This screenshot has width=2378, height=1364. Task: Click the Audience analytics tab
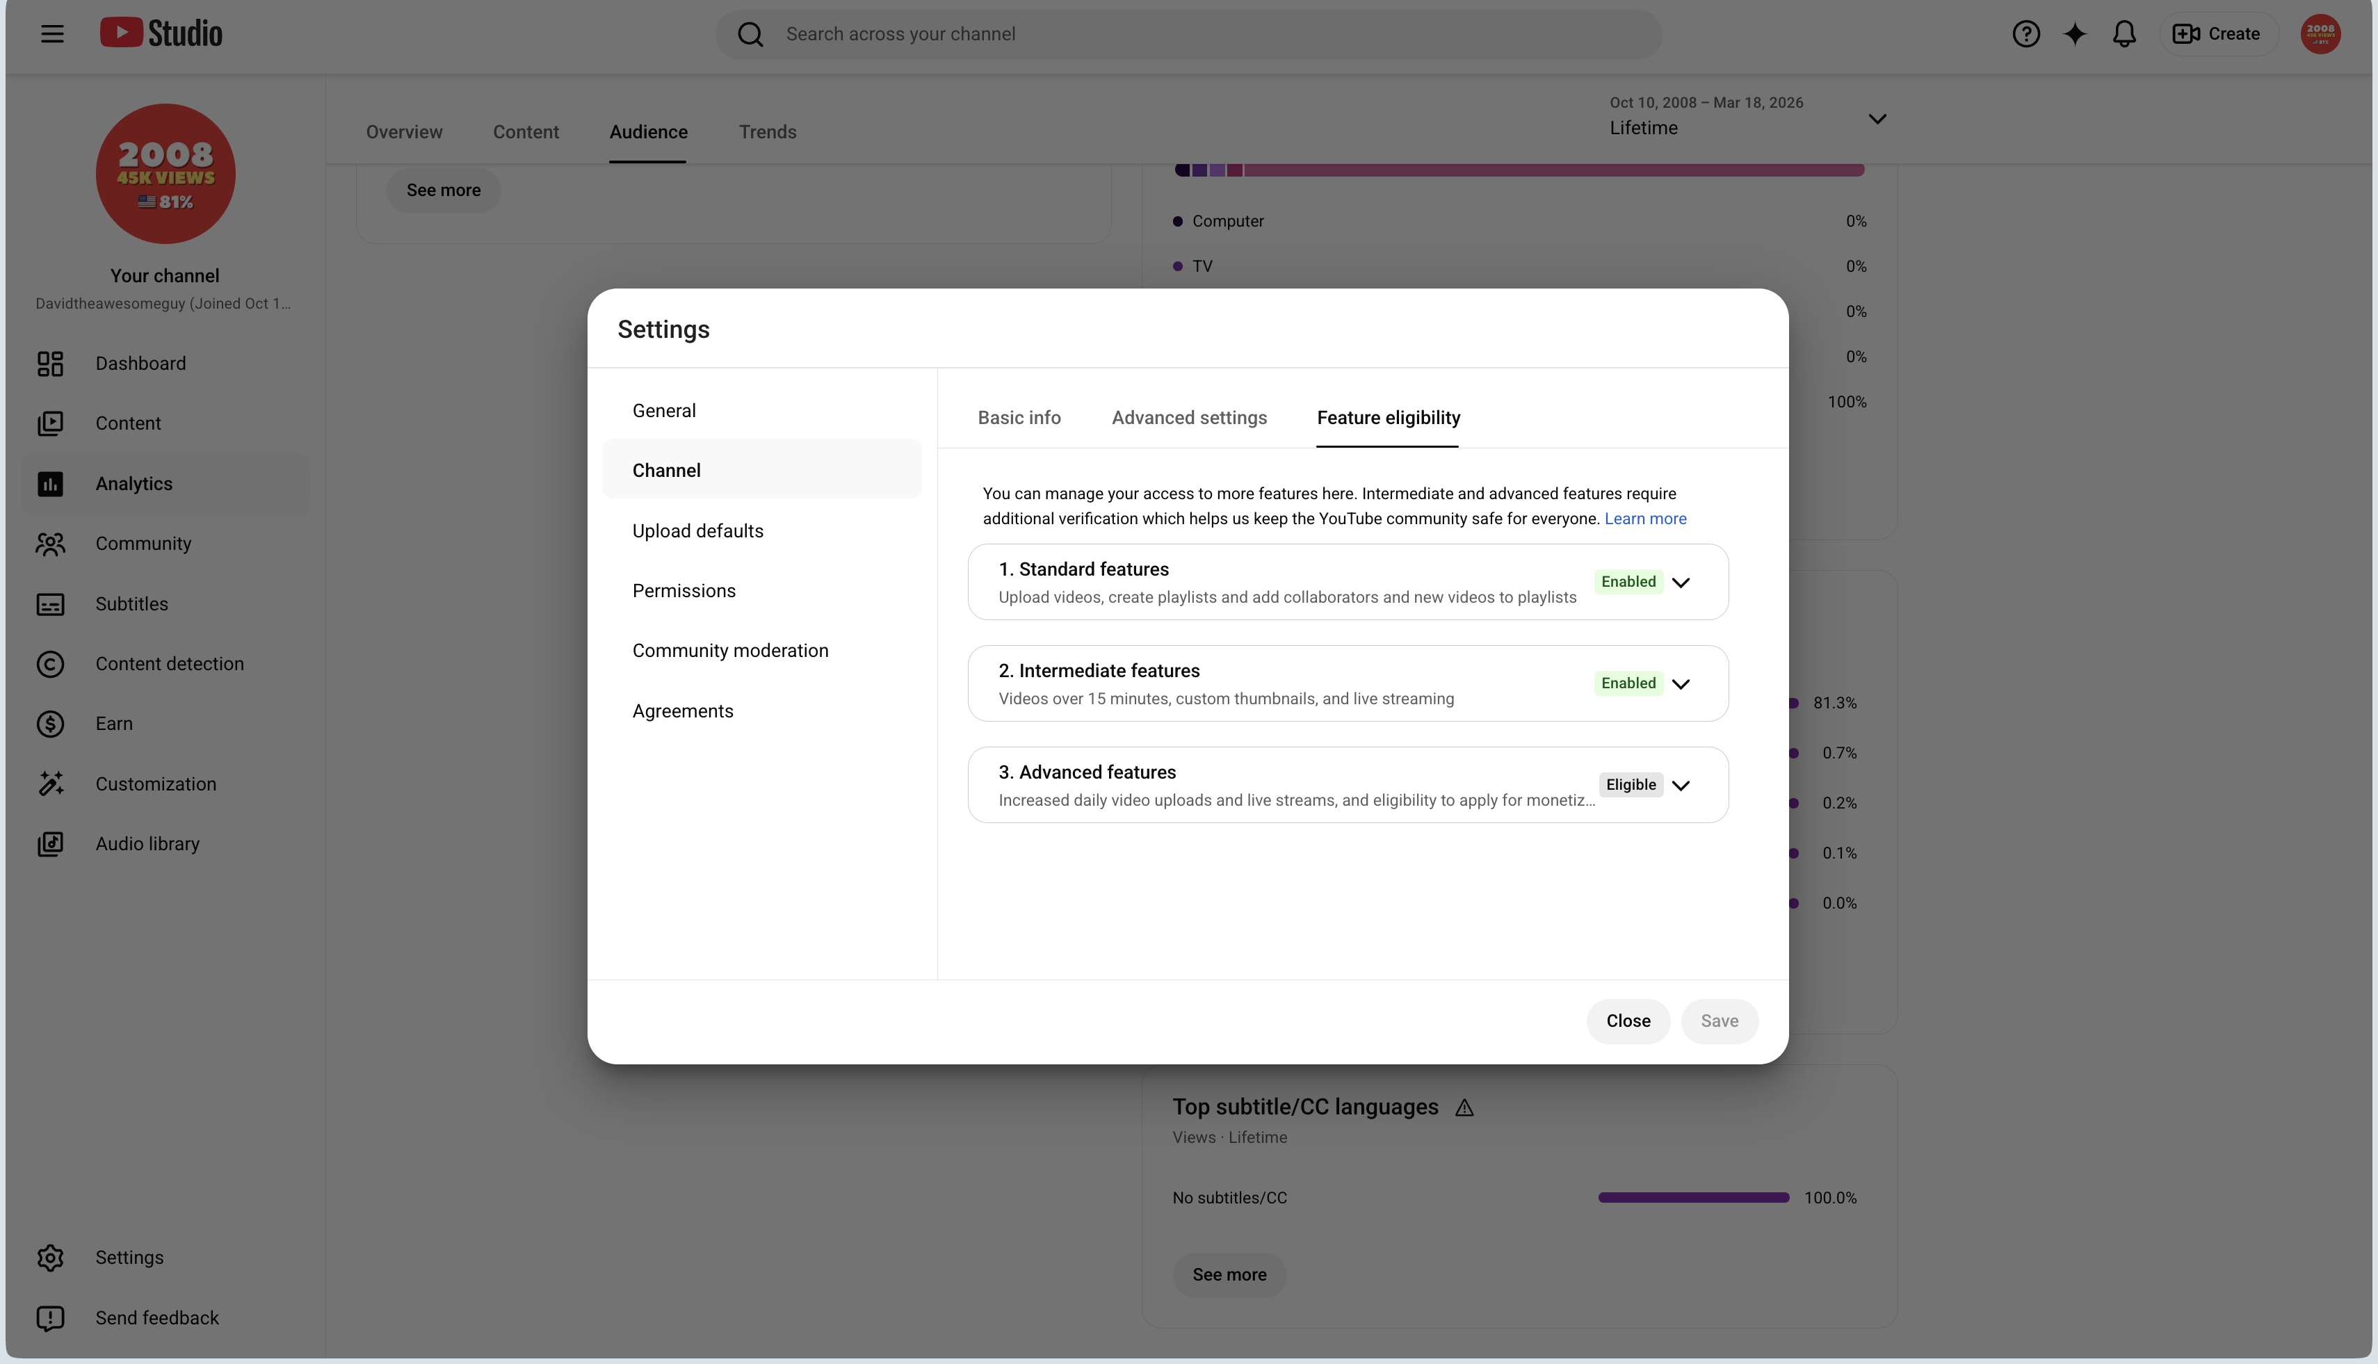(x=648, y=132)
